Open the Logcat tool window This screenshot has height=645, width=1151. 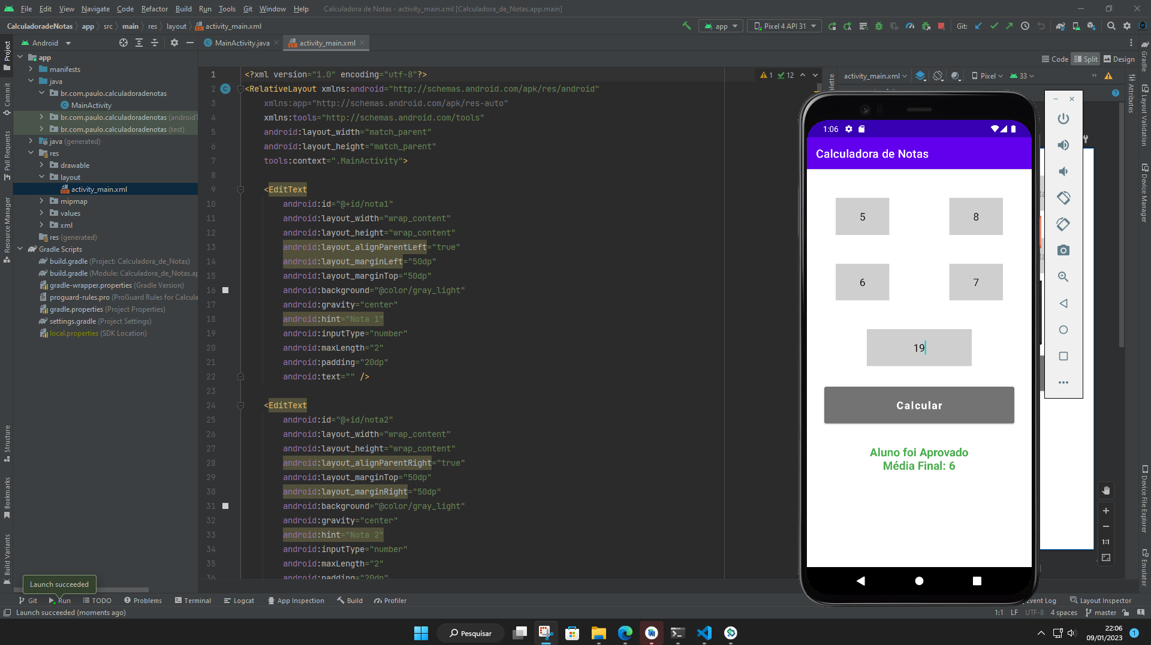239,600
